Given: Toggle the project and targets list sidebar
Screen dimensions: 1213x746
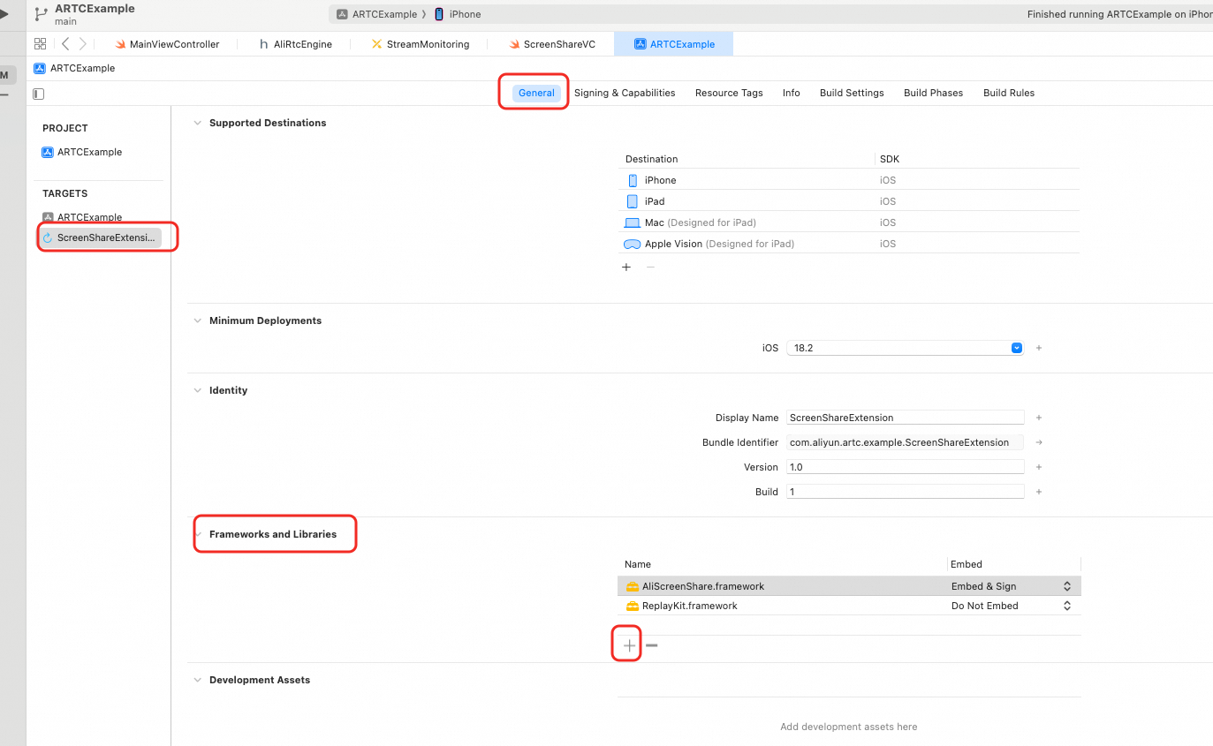Looking at the screenshot, I should [38, 94].
